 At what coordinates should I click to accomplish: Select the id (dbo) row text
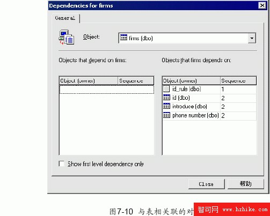pos(181,98)
